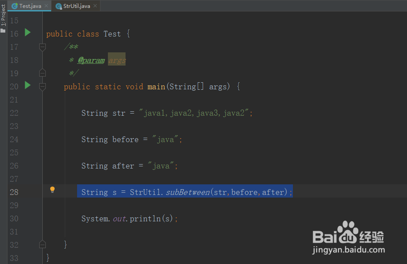Select the Test.java tab
407x264 pixels.
point(30,6)
